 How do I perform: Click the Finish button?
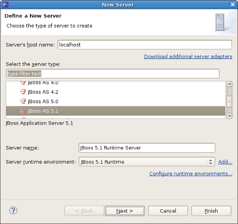pos(211,211)
